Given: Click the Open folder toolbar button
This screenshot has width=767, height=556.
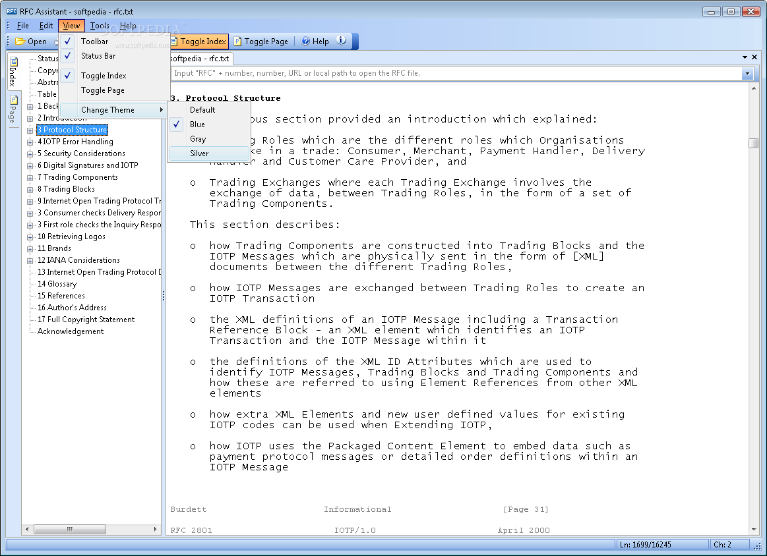Looking at the screenshot, I should click(31, 42).
